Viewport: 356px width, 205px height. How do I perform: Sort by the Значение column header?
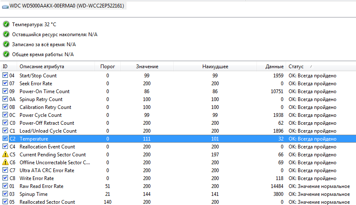(x=147, y=67)
